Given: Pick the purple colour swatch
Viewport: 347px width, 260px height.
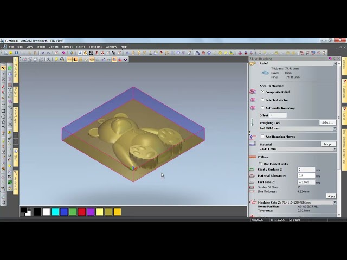Looking at the screenshot, I should [91, 212].
